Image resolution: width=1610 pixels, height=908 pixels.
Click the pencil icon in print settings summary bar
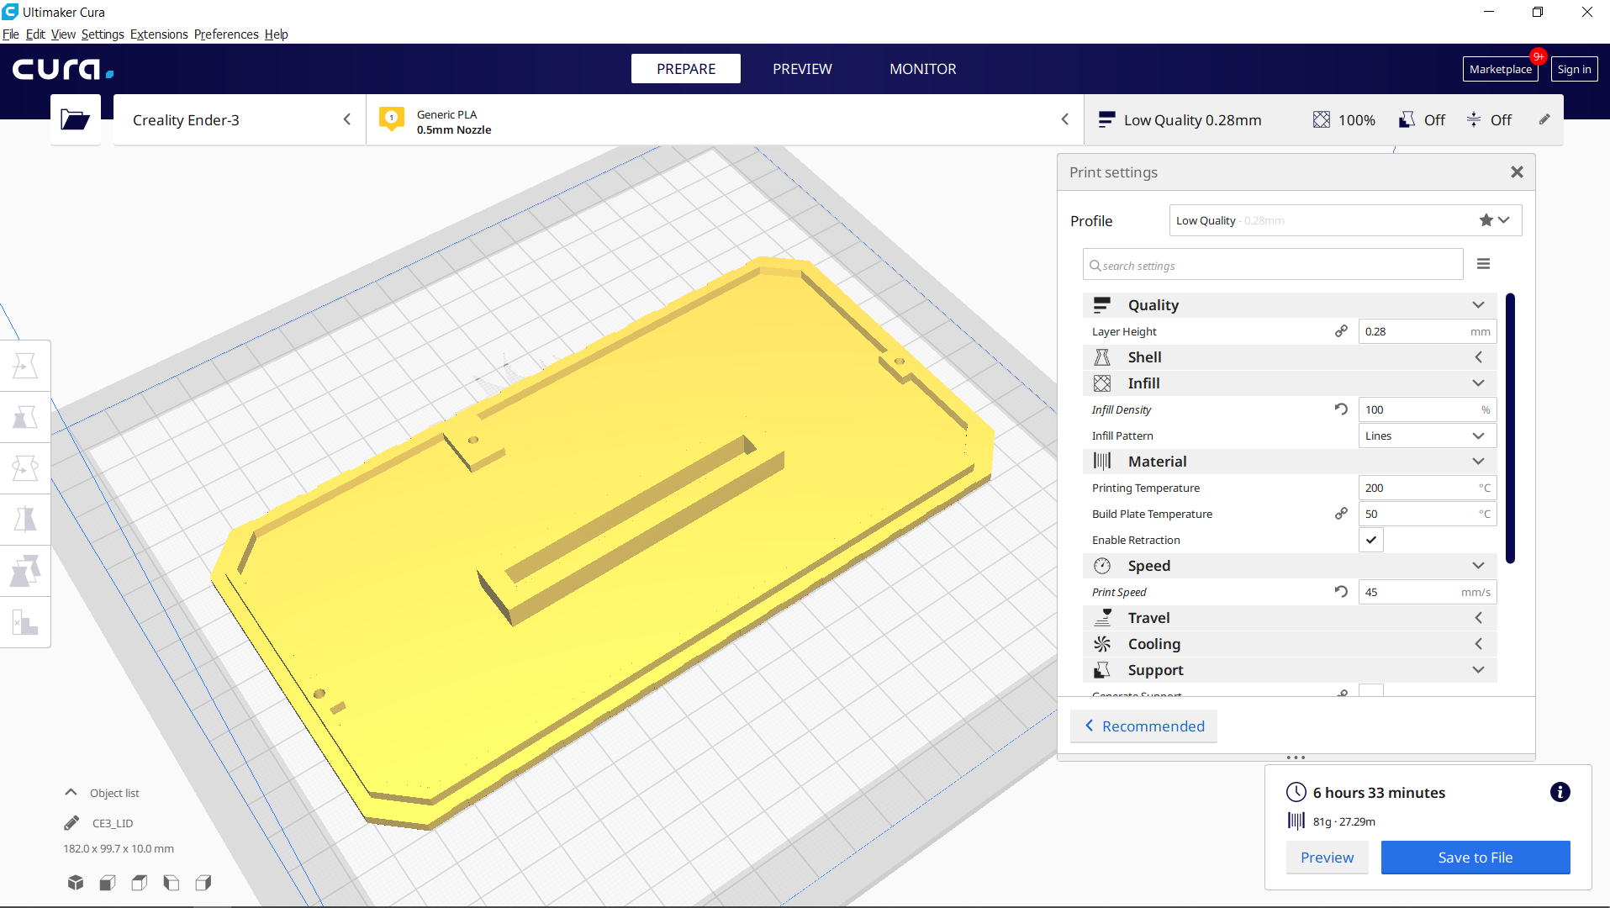1544,119
